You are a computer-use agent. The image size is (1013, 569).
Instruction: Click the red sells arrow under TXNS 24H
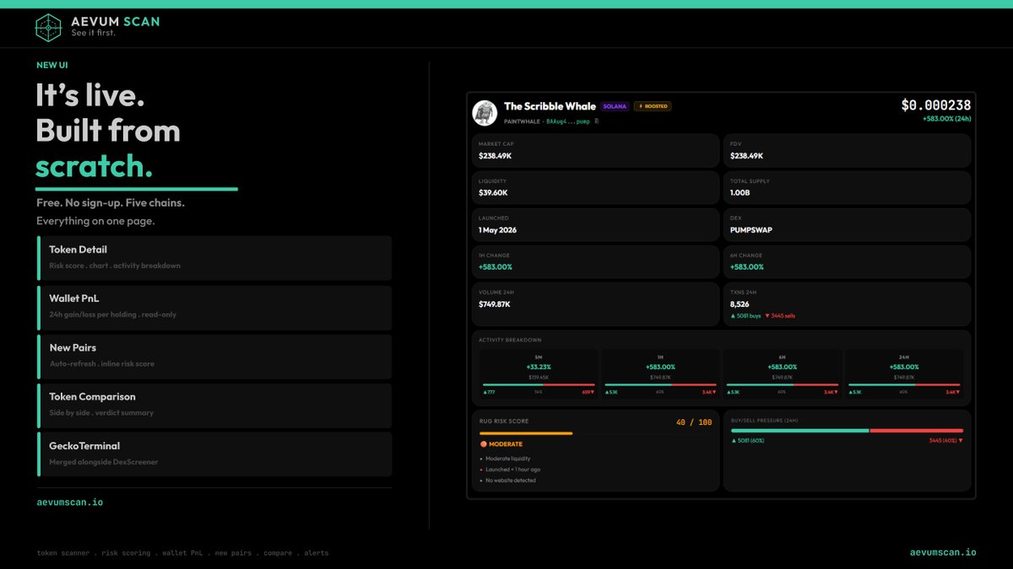[768, 316]
